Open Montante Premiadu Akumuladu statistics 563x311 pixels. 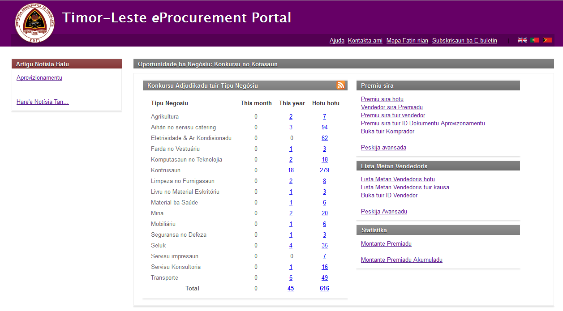(x=401, y=260)
